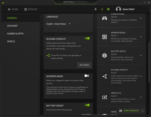Image resolution: width=151 pixels, height=117 pixels.
Task: Click the Freestyle edit icon
Action: point(104,97)
